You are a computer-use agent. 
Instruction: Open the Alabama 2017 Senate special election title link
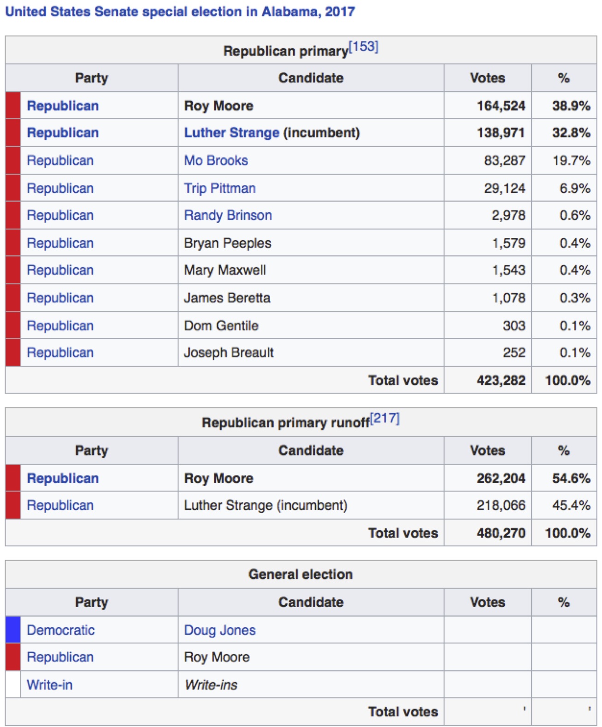click(x=180, y=12)
